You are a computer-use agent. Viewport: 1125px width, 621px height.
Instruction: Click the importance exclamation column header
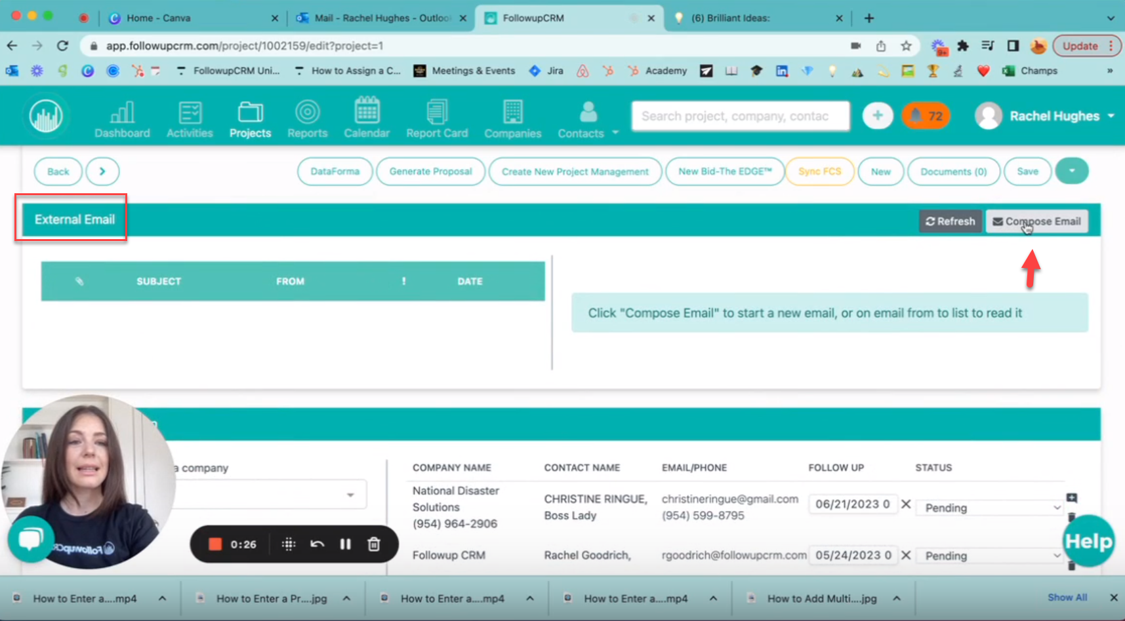pyautogui.click(x=403, y=281)
